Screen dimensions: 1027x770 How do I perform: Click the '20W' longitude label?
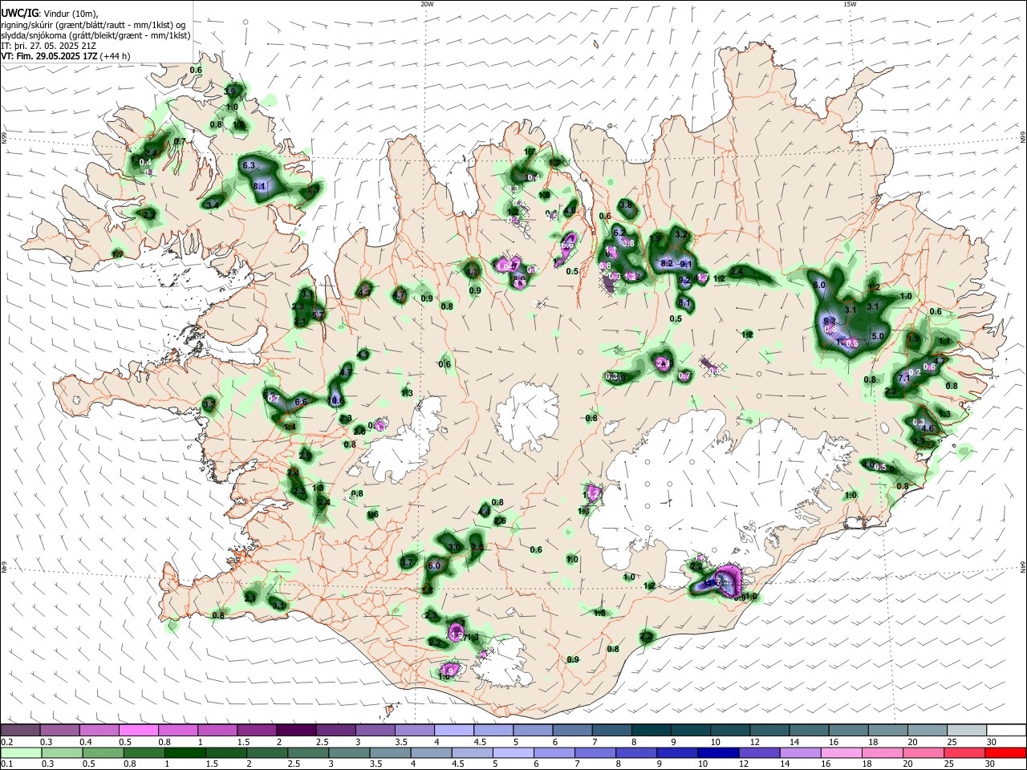tap(427, 4)
